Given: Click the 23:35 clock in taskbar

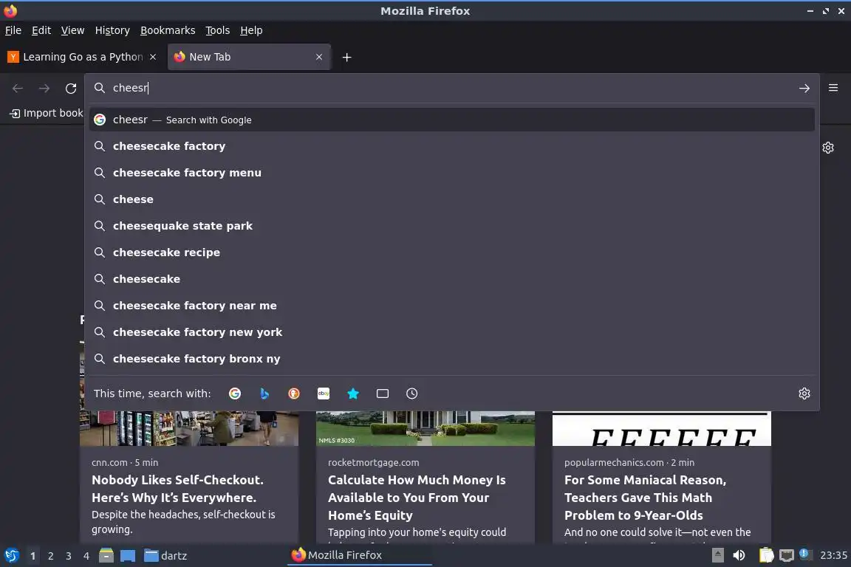Looking at the screenshot, I should tap(833, 555).
